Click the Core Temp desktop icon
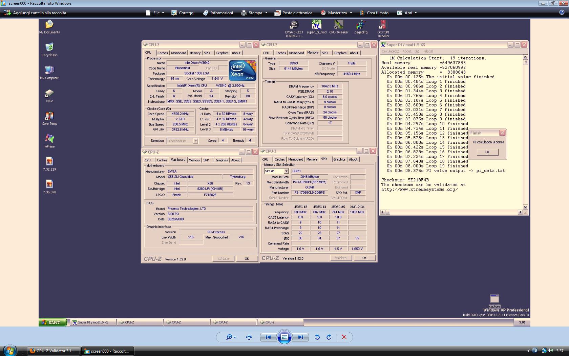 [49, 118]
